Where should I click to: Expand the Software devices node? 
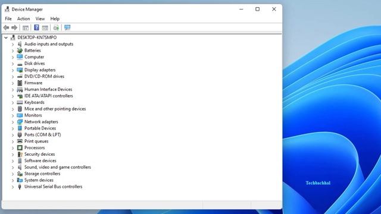pyautogui.click(x=13, y=161)
